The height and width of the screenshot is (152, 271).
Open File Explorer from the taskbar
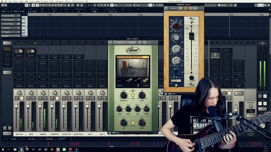click(15, 149)
